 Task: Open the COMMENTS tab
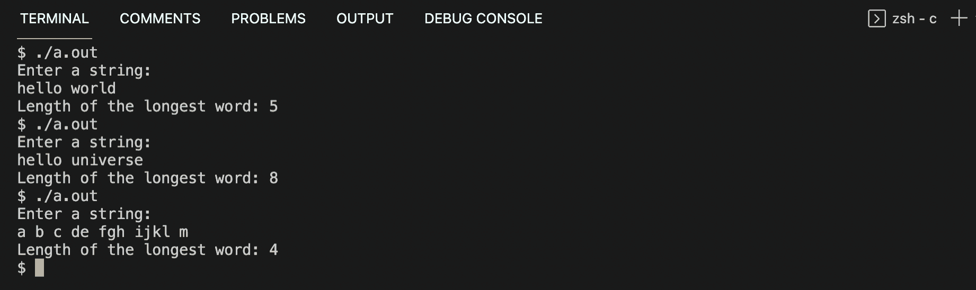tap(160, 19)
